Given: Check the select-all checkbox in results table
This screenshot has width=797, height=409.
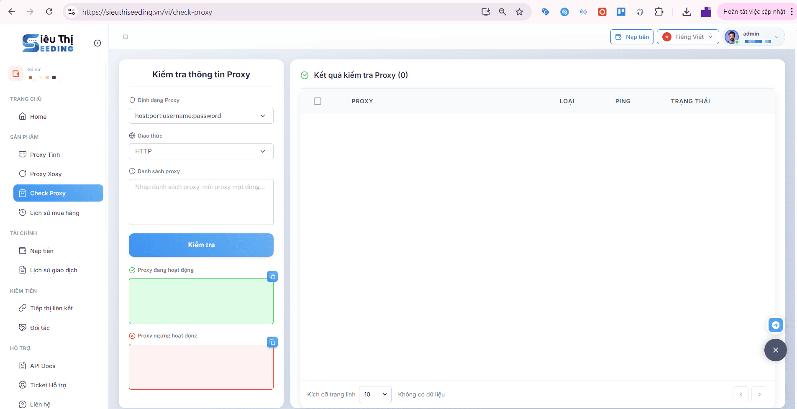Looking at the screenshot, I should click(318, 101).
